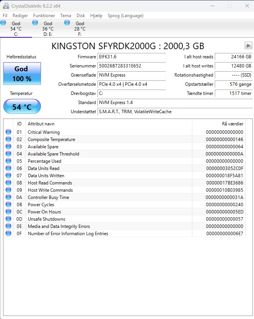The width and height of the screenshot is (254, 319).
Task: Close the CrystalDiskInfo window
Action: (247, 6)
